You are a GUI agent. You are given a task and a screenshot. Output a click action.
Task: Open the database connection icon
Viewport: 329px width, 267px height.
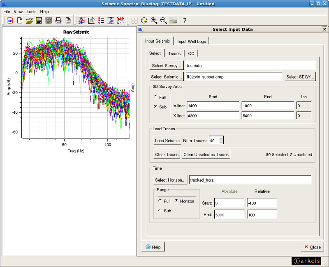pyautogui.click(x=9, y=20)
